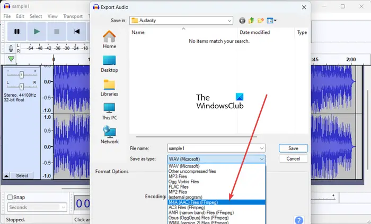Open the View menu icon dropdown

[271, 21]
